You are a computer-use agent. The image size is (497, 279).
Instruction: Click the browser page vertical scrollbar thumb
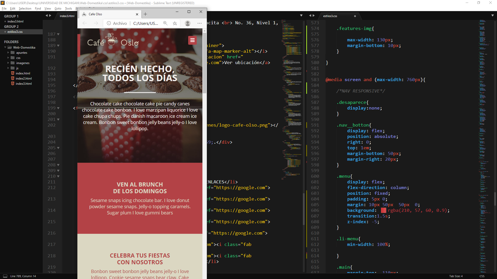click(x=204, y=63)
